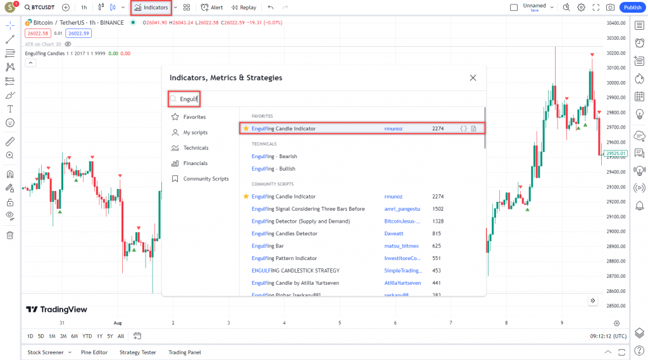This screenshot has height=360, width=648.
Task: Open the alerts clock icon in sidebar
Action: tap(639, 43)
